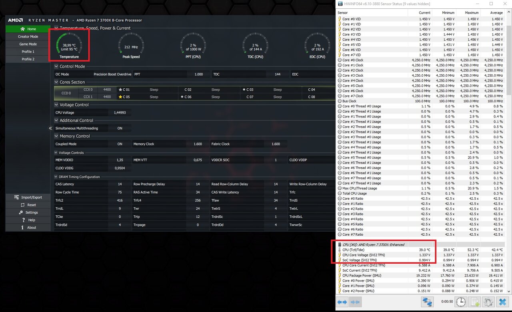Click the Reset icon in Ryzen Master sidebar
This screenshot has height=312, width=512.
[22, 205]
